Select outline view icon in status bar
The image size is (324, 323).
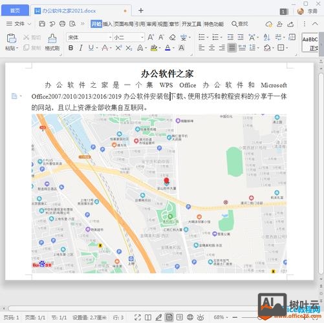180,317
